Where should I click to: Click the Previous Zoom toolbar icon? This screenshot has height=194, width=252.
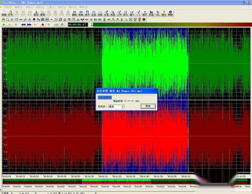[119, 13]
